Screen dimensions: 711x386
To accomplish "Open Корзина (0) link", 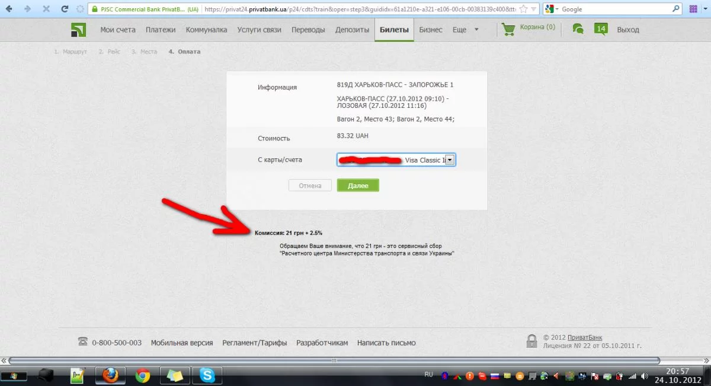I will (x=537, y=27).
